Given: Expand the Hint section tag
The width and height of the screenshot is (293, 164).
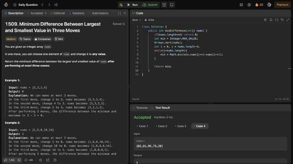Looking at the screenshot, I should pyautogui.click(x=59, y=39).
